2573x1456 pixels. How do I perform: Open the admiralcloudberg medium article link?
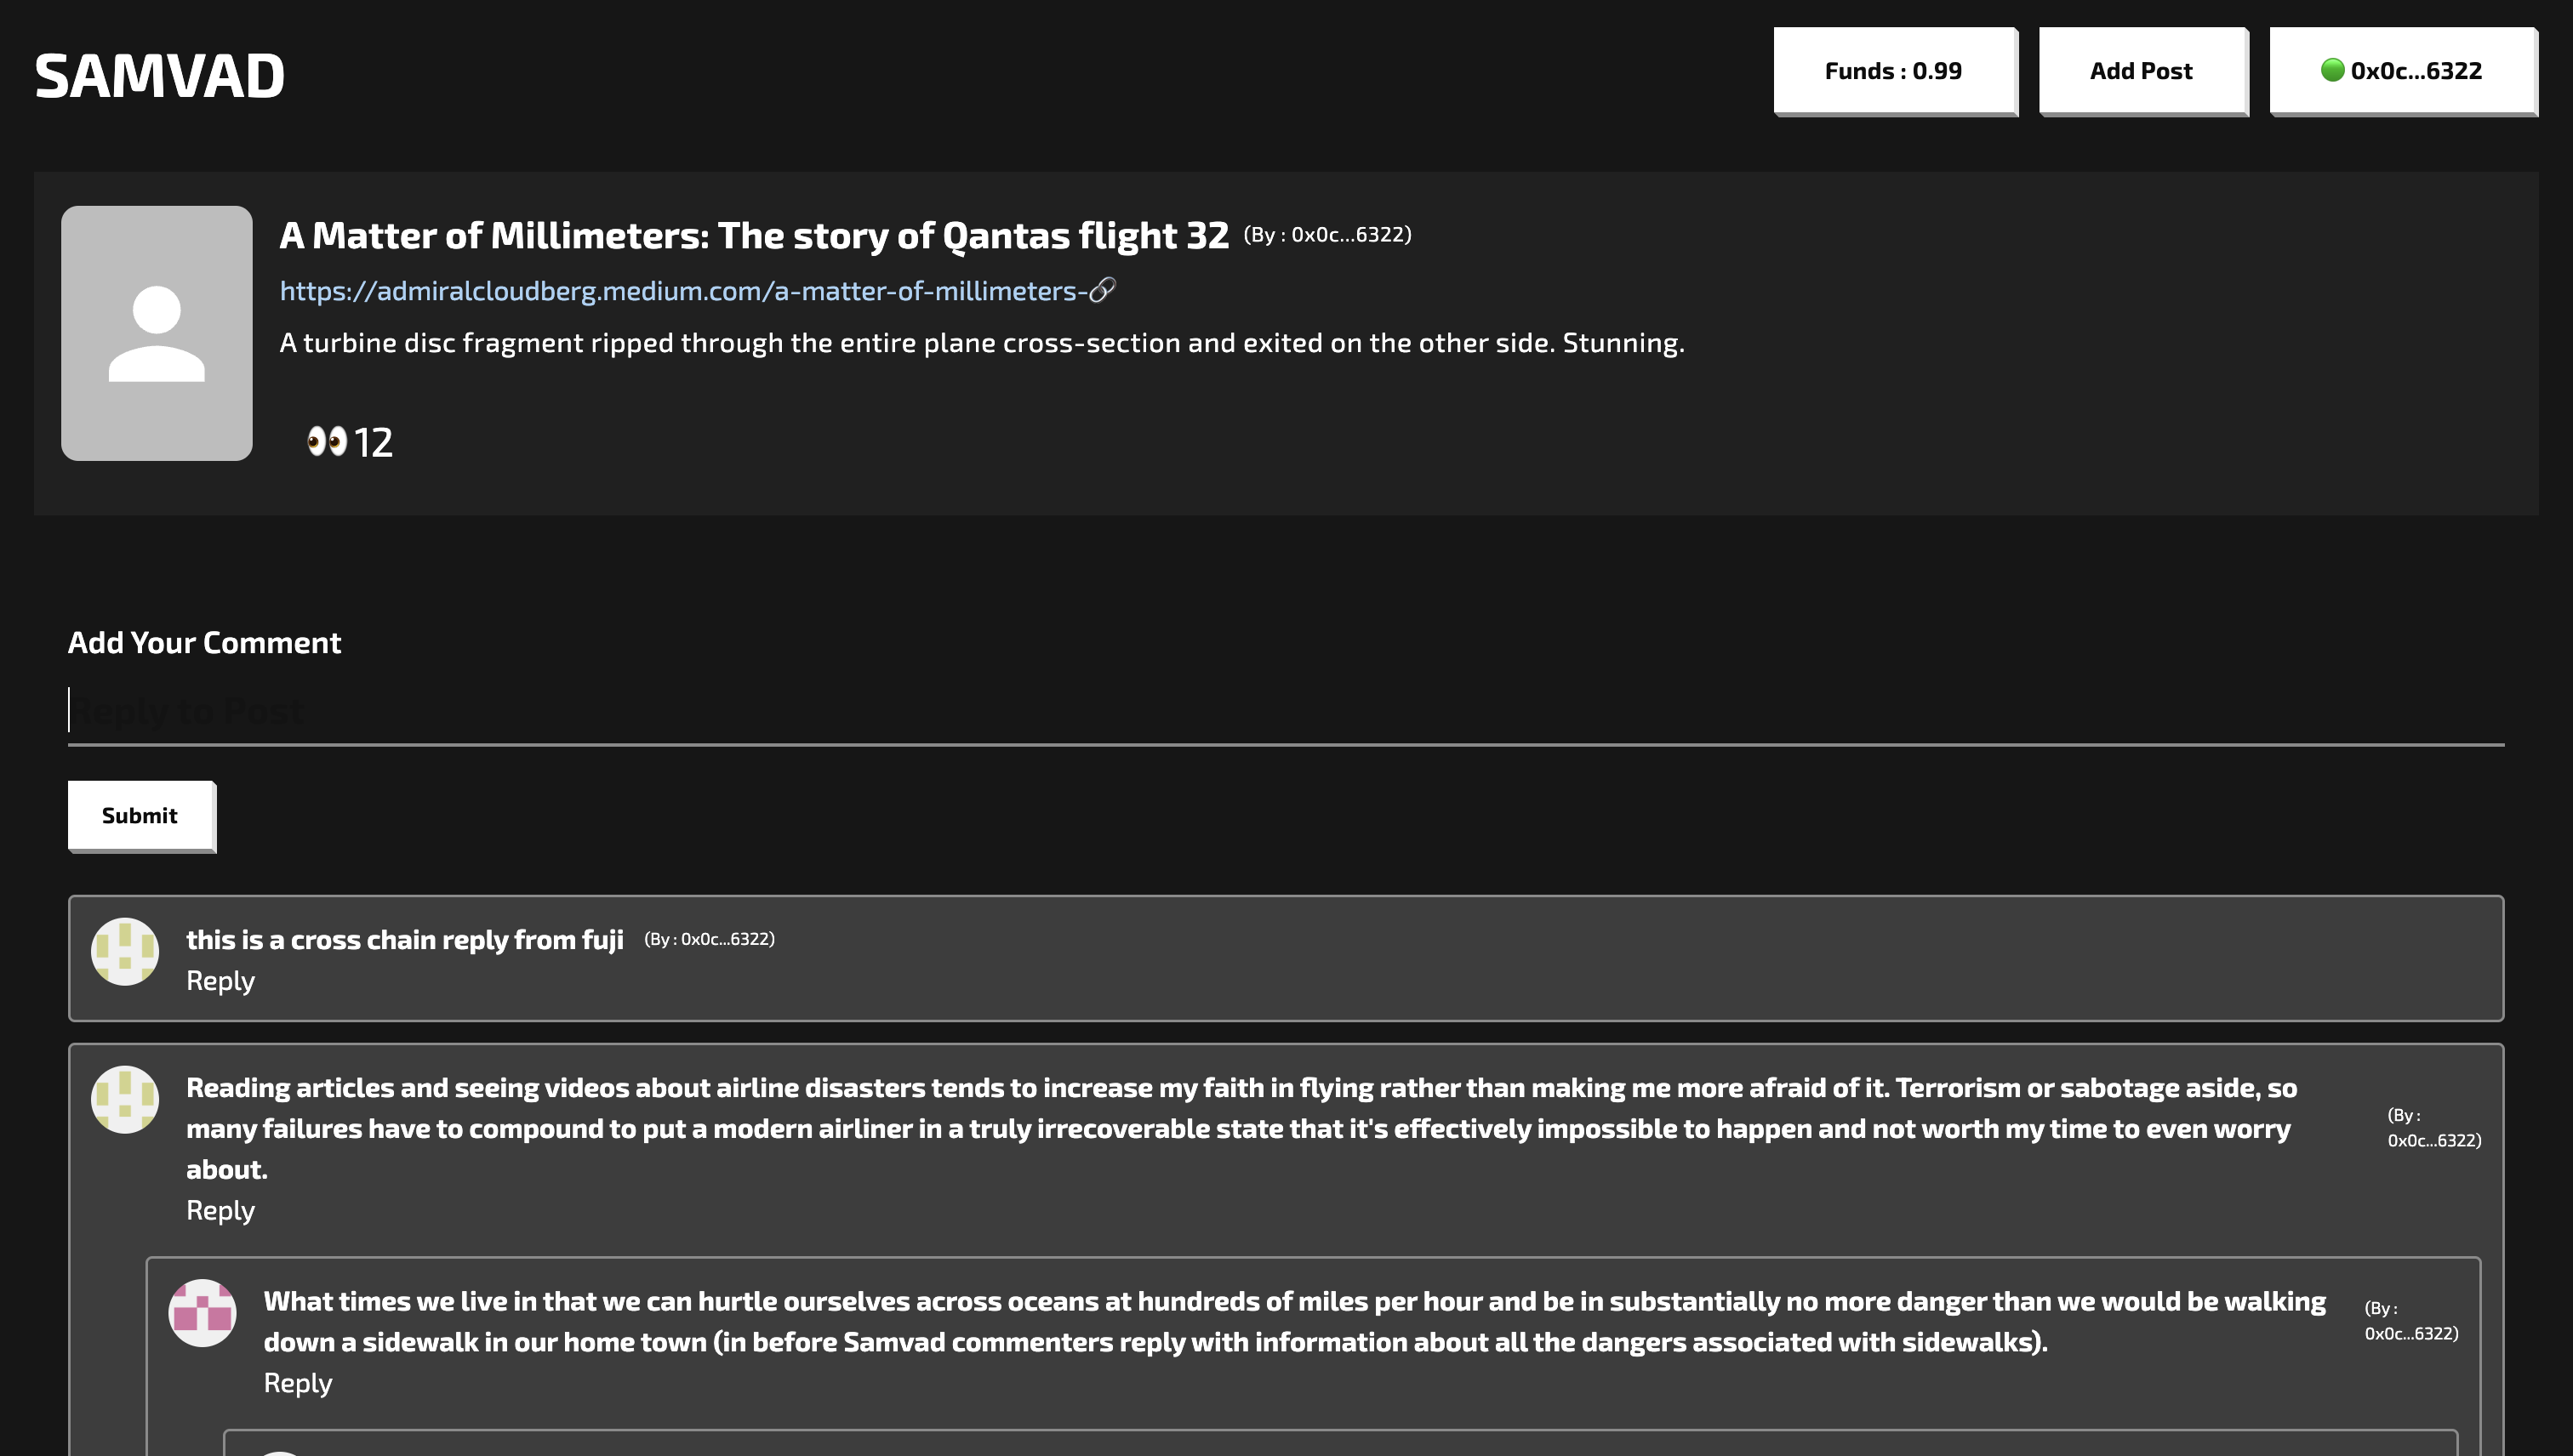coord(682,291)
